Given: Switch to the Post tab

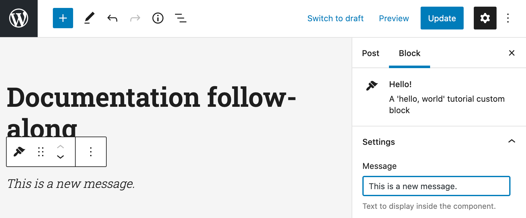Looking at the screenshot, I should click(371, 53).
